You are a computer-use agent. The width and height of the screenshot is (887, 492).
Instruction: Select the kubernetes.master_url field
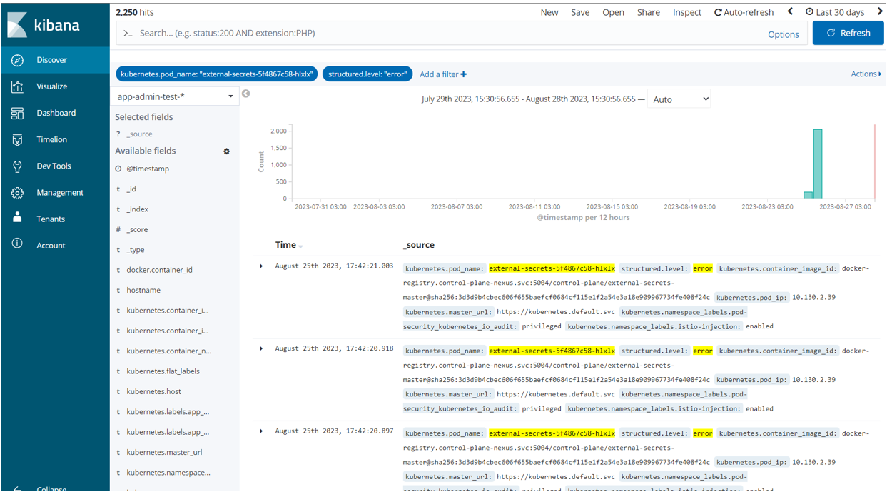tap(164, 452)
